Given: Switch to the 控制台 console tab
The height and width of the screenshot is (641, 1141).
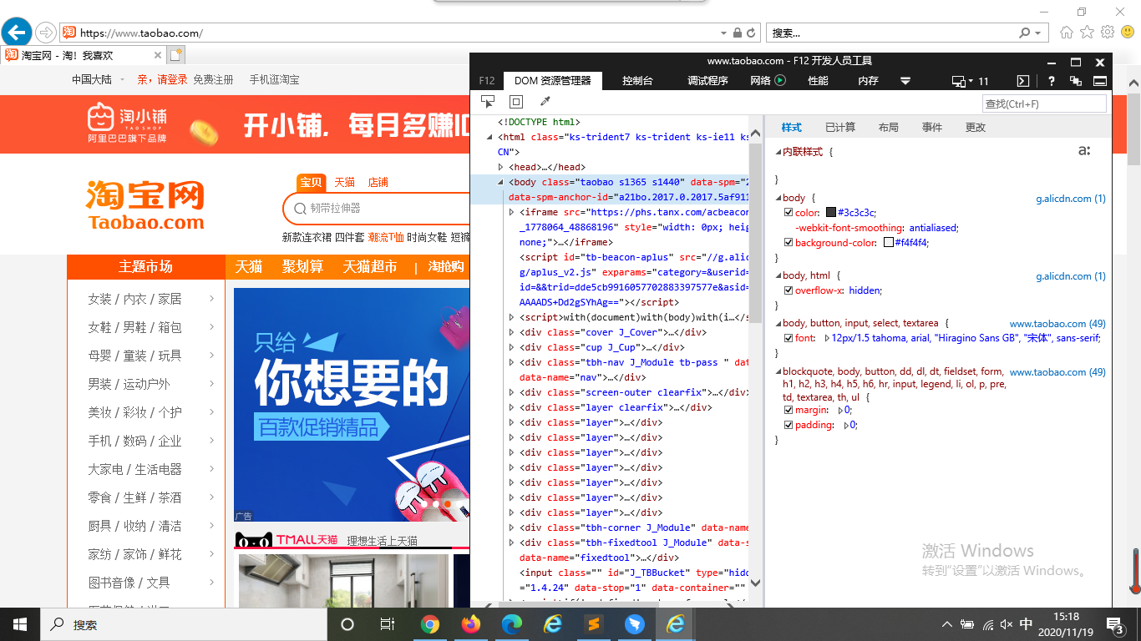Looking at the screenshot, I should click(x=637, y=81).
